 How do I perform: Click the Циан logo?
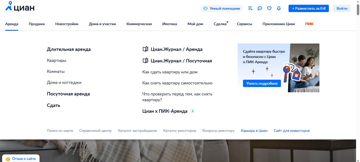click(20, 7)
